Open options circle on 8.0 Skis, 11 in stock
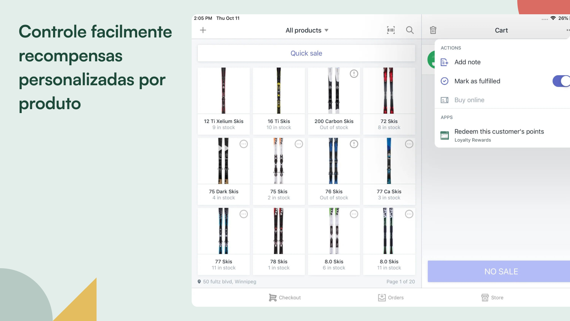Screen dimensions: 570x321 [409, 214]
